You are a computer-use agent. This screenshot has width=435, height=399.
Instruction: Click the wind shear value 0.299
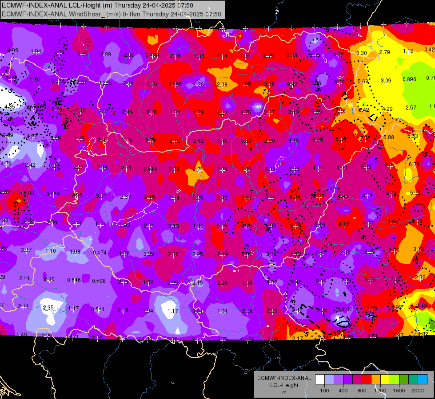(x=105, y=82)
